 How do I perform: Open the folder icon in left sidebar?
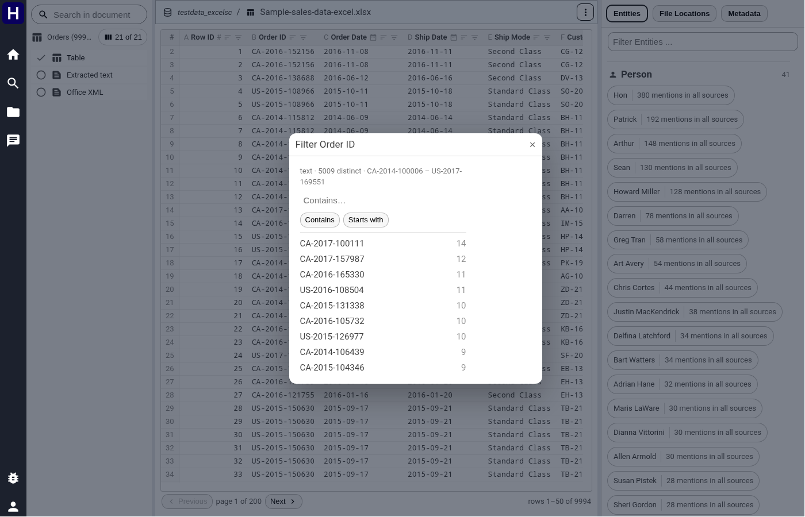point(13,112)
